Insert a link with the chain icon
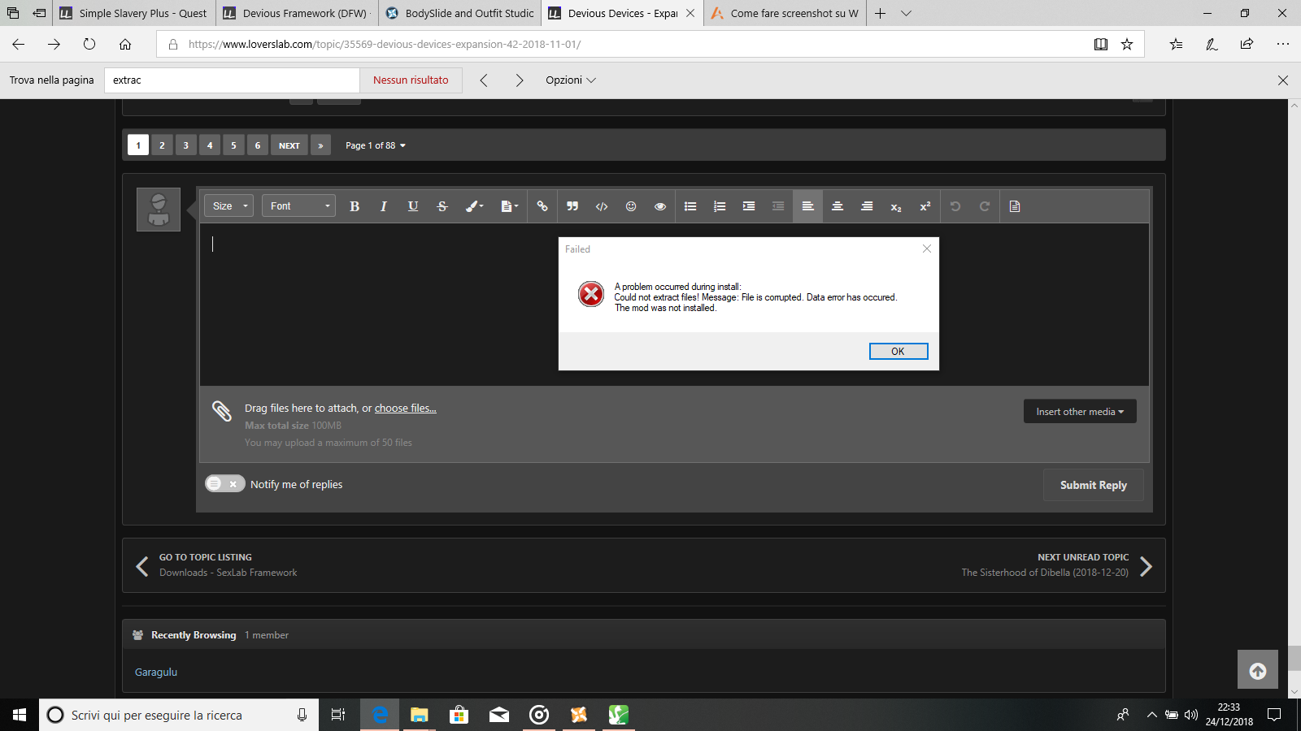Screen dimensions: 1301x731 click(542, 206)
